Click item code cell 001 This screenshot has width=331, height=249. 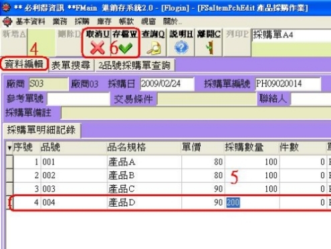[x=74, y=162]
